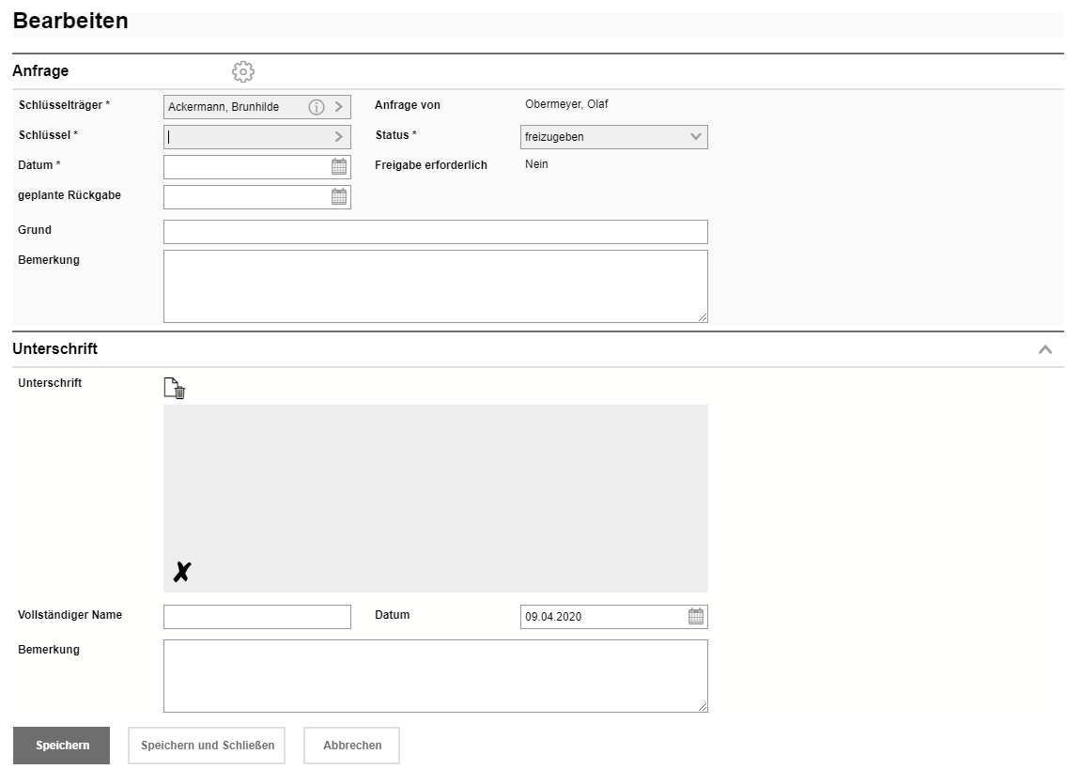Image resolution: width=1067 pixels, height=769 pixels.
Task: Click Speichern und Schließen button
Action: point(207,746)
